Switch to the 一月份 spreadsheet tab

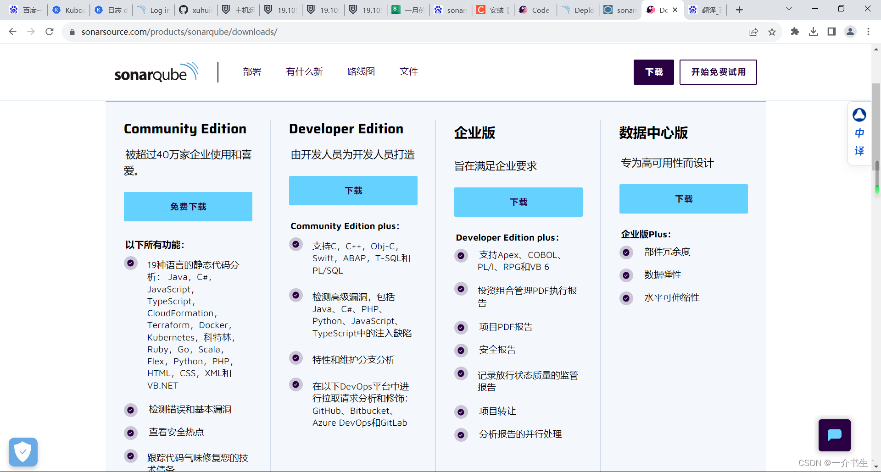[x=408, y=10]
